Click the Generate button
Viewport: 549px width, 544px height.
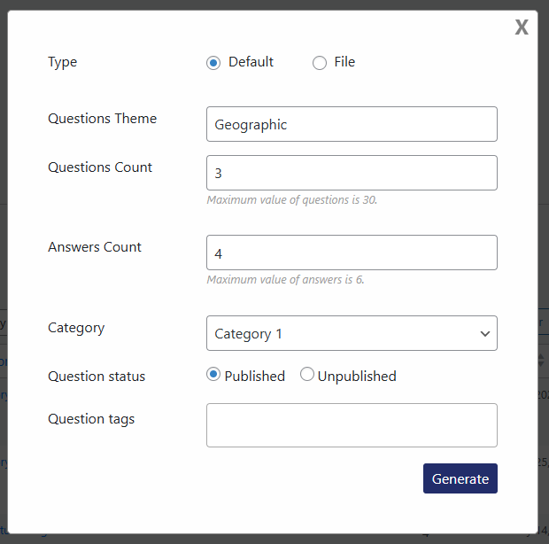click(x=460, y=478)
